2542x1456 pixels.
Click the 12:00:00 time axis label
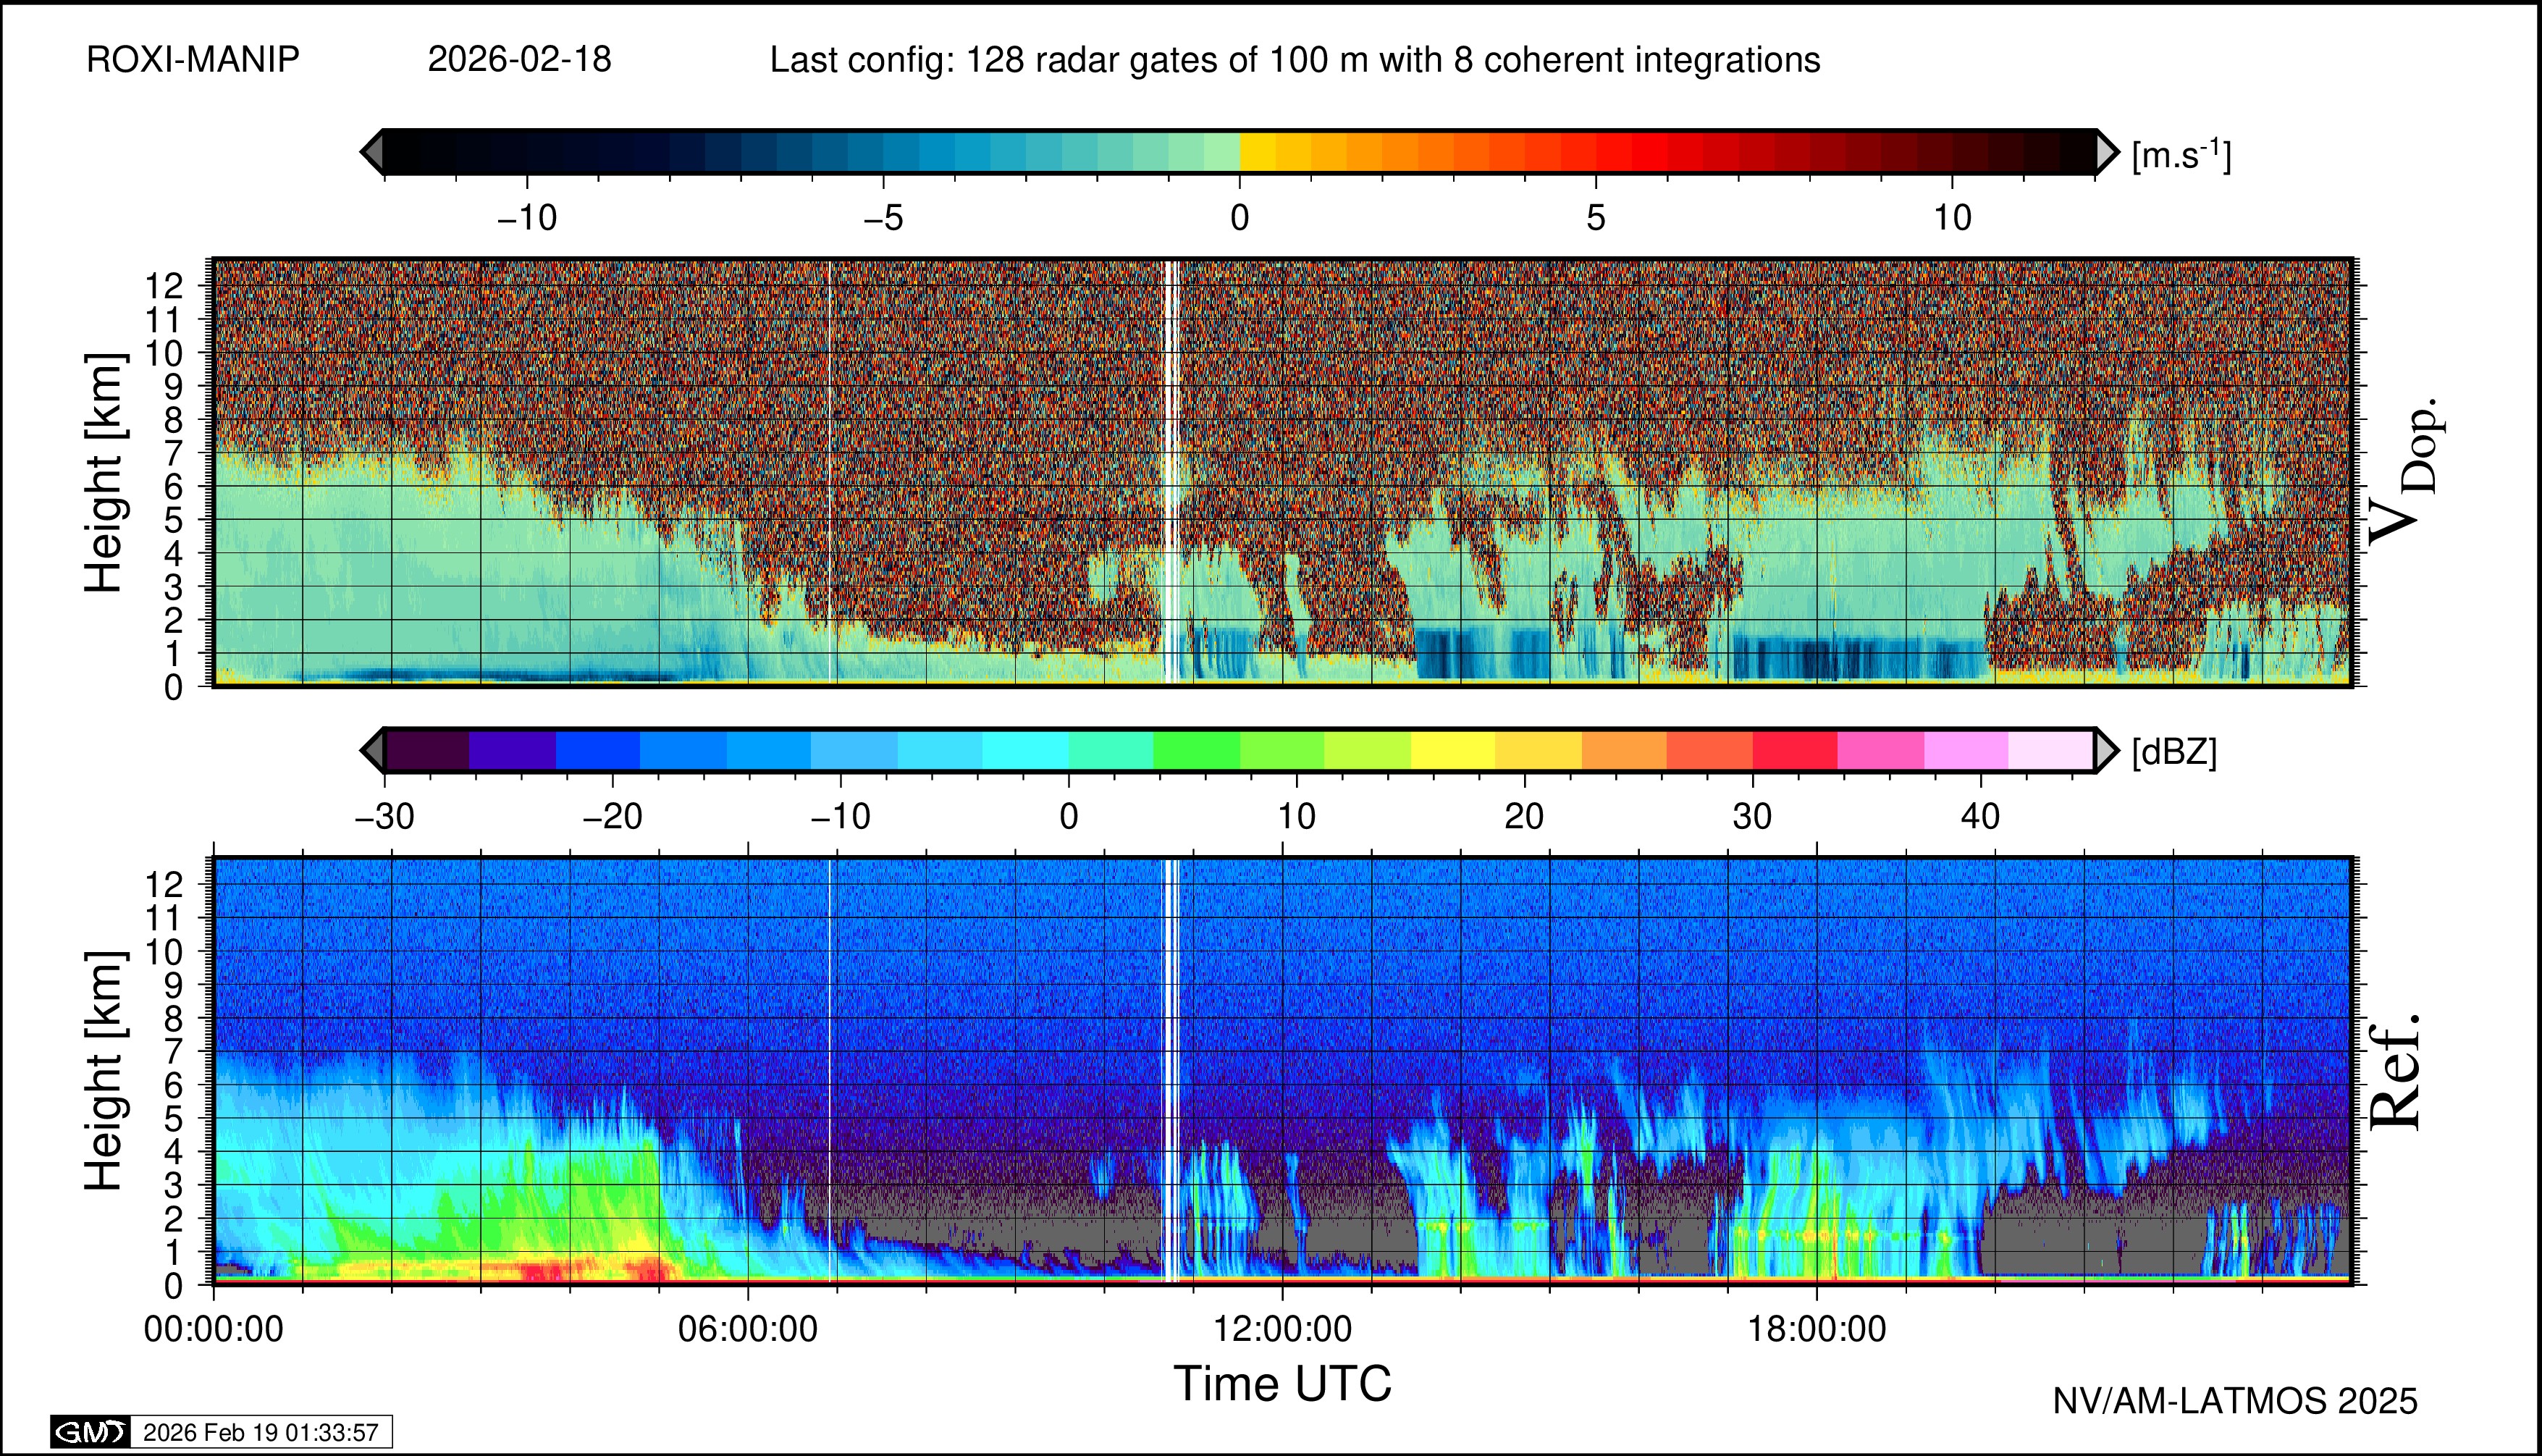coord(1282,1329)
